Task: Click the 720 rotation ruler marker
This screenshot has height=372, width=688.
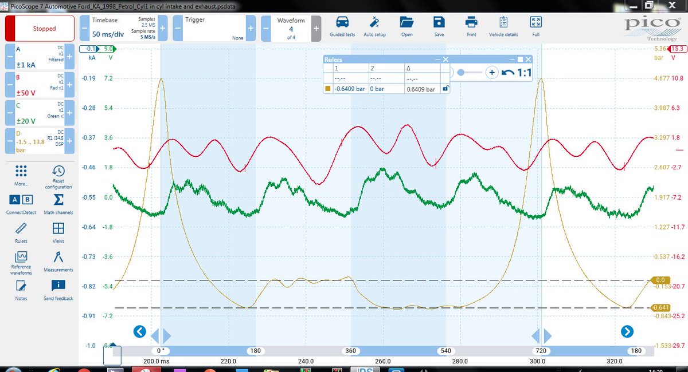Action: (541, 350)
